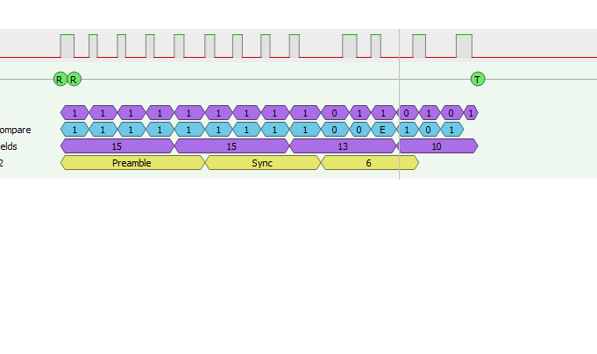Select the yellow Preamble annotation
The width and height of the screenshot is (597, 354).
click(131, 163)
